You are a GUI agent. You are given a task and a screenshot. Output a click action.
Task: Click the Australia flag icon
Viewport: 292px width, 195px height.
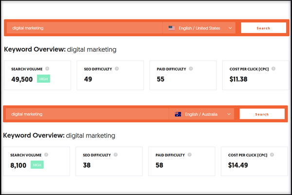point(178,114)
